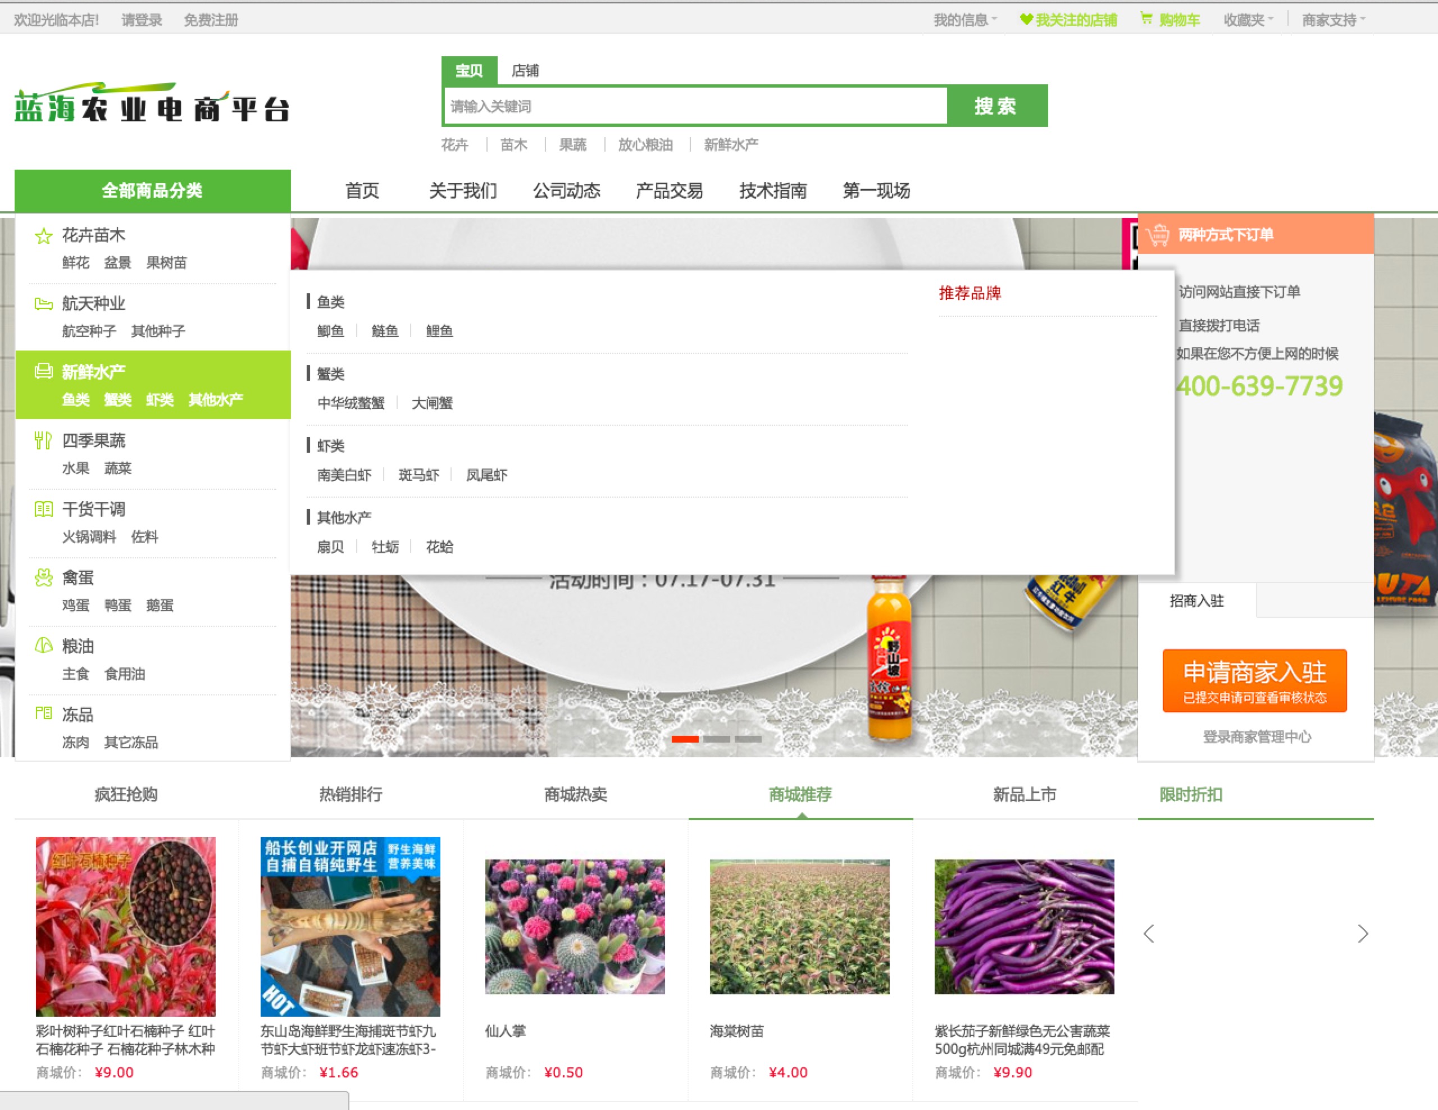
Task: Click 申请商家入驻 orange button
Action: (x=1254, y=681)
